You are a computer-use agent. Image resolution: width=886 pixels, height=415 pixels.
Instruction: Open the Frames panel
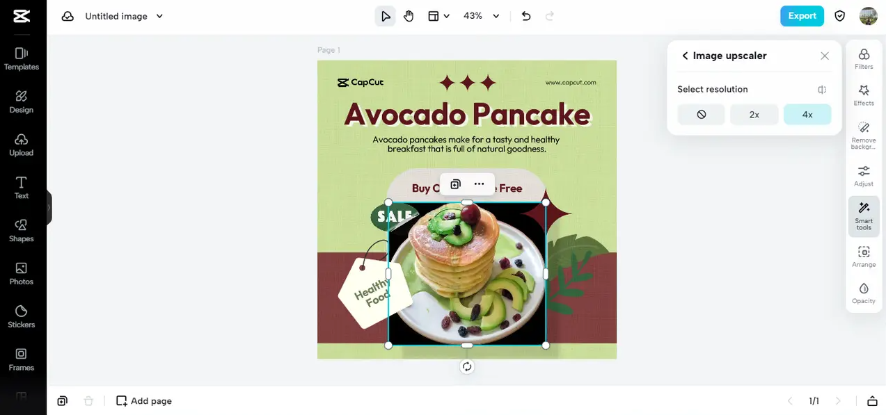click(x=22, y=359)
